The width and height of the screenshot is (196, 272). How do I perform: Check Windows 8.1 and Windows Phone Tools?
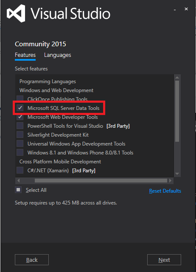pyautogui.click(x=20, y=152)
